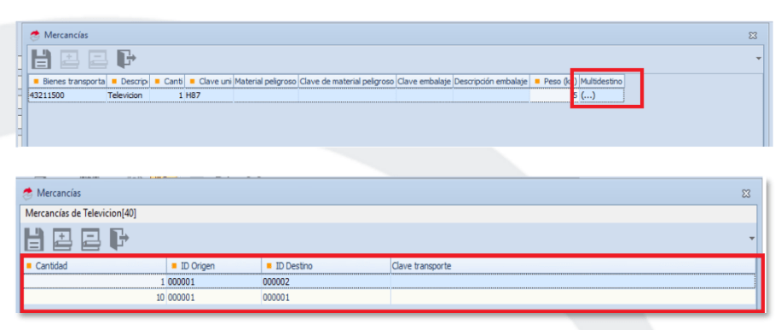Select the ID Destino cell 000002
775x330 pixels.
[x=326, y=281]
